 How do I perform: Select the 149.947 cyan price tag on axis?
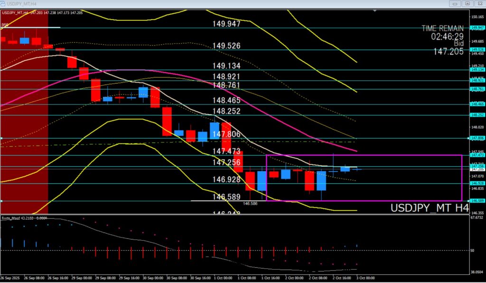[x=477, y=28]
